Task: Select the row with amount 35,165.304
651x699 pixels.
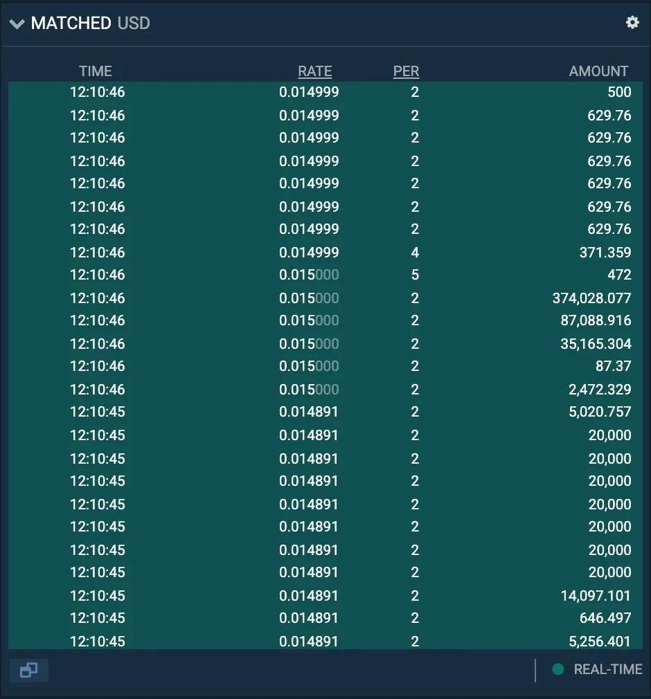Action: (x=325, y=344)
